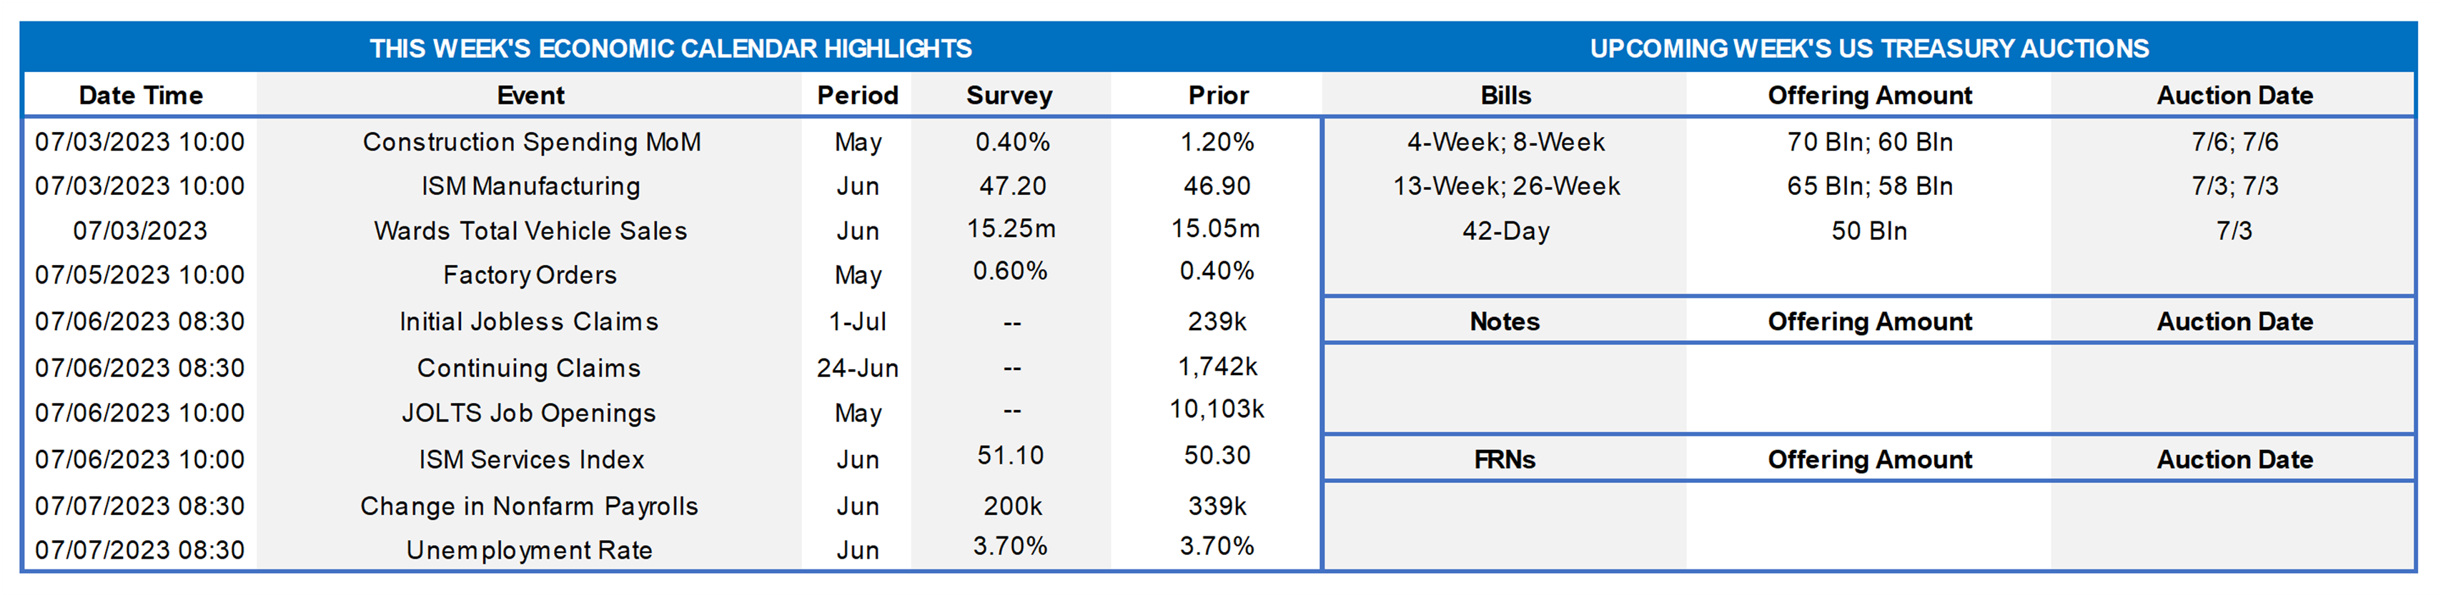The image size is (2441, 595).
Task: Click the '42-Day' bills cell
Action: coord(1505,231)
